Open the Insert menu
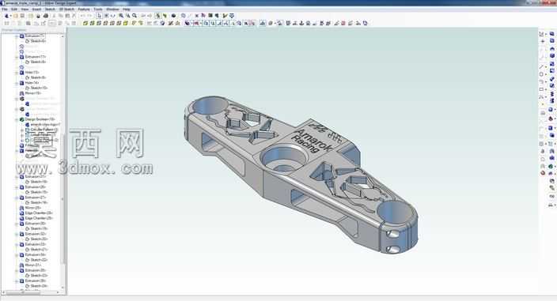The width and height of the screenshot is (557, 301). (36, 9)
